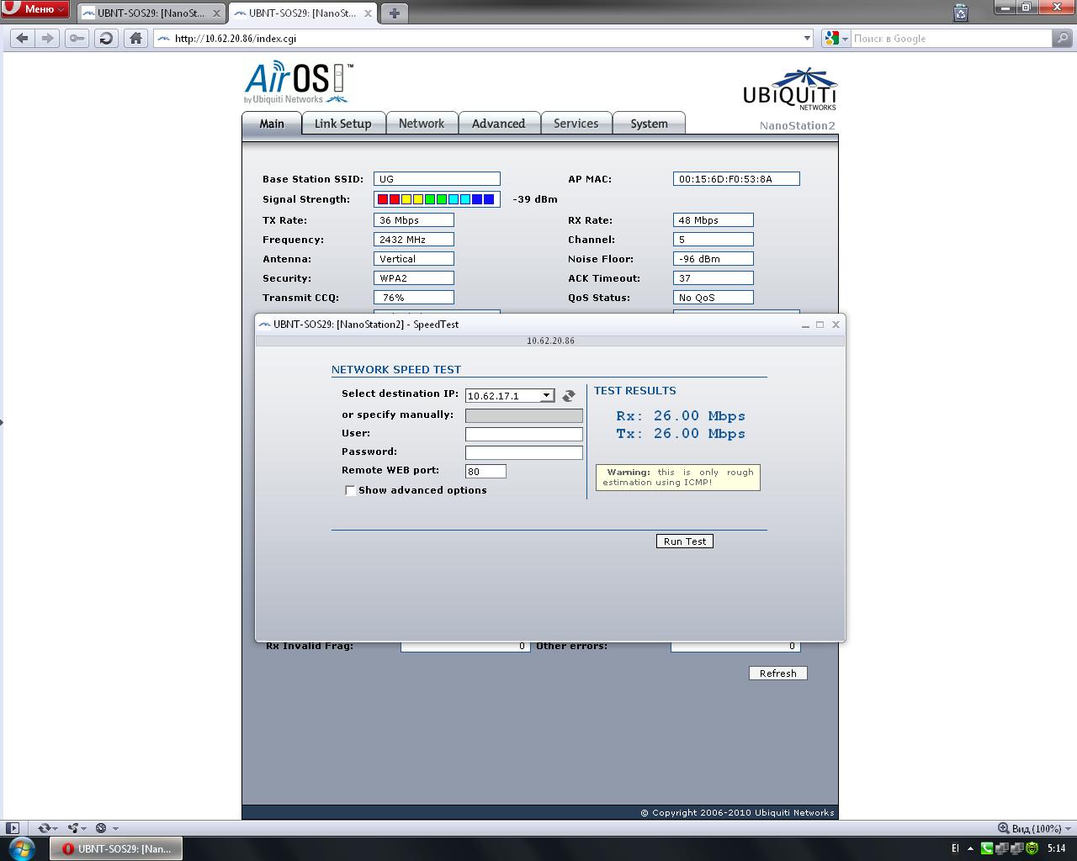Screen dimensions: 1077x861
Task: Open the Opera Меню button
Action: click(35, 9)
